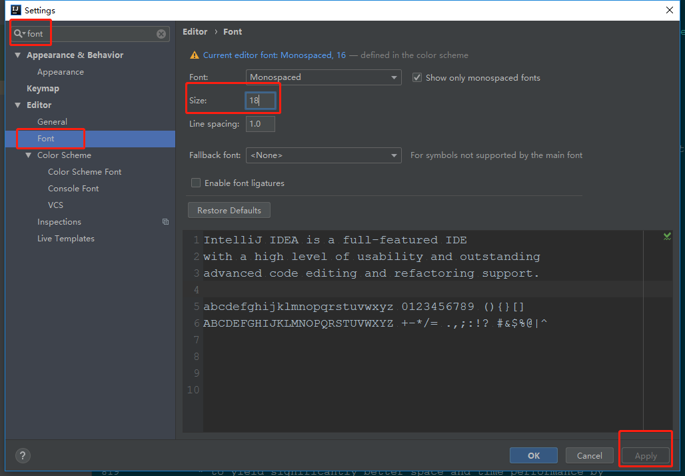Viewport: 685px width, 476px height.
Task: Follow the Current editor font: Monospaced, 16 link
Action: coord(275,55)
